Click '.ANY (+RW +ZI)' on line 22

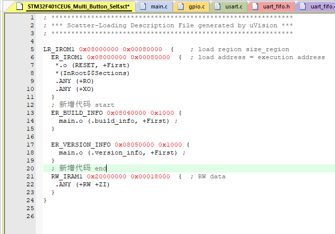82,185
